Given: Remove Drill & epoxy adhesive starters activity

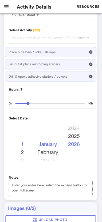Looking at the screenshot, I should point(91,76).
